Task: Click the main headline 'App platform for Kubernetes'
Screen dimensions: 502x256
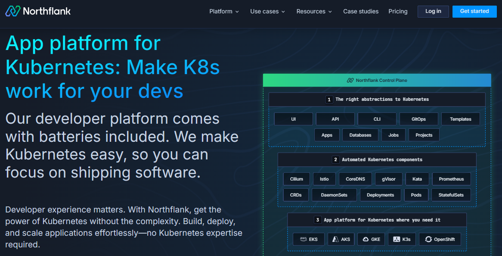Action: tap(113, 67)
